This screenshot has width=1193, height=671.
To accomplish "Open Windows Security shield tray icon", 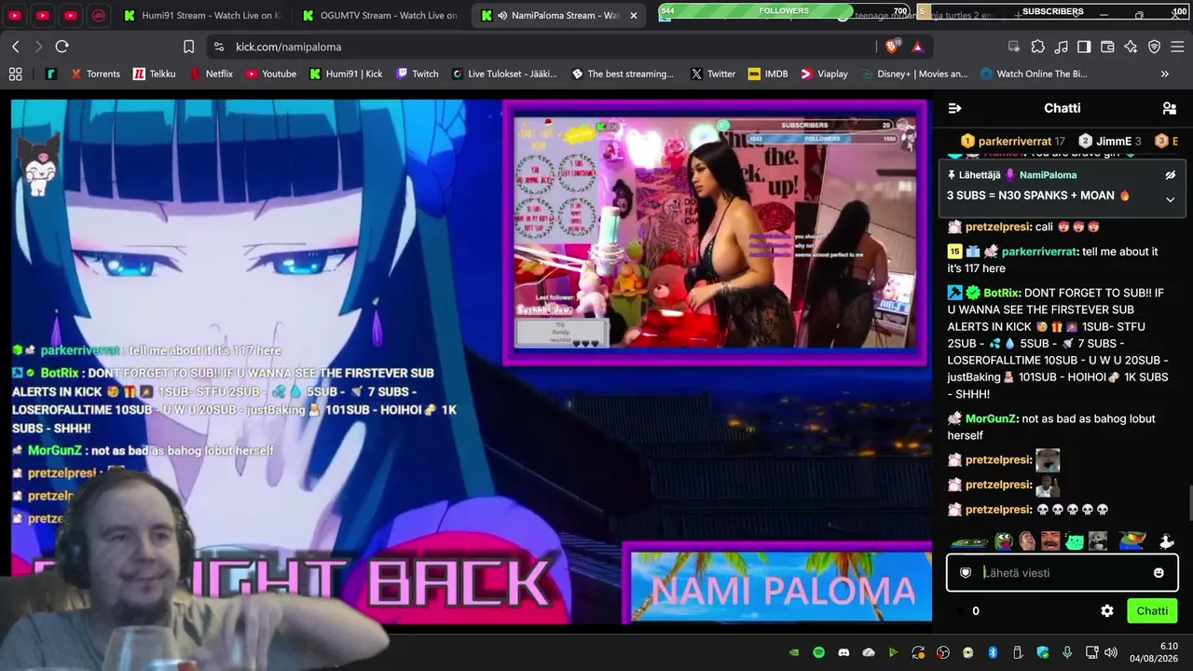I will click(1043, 652).
